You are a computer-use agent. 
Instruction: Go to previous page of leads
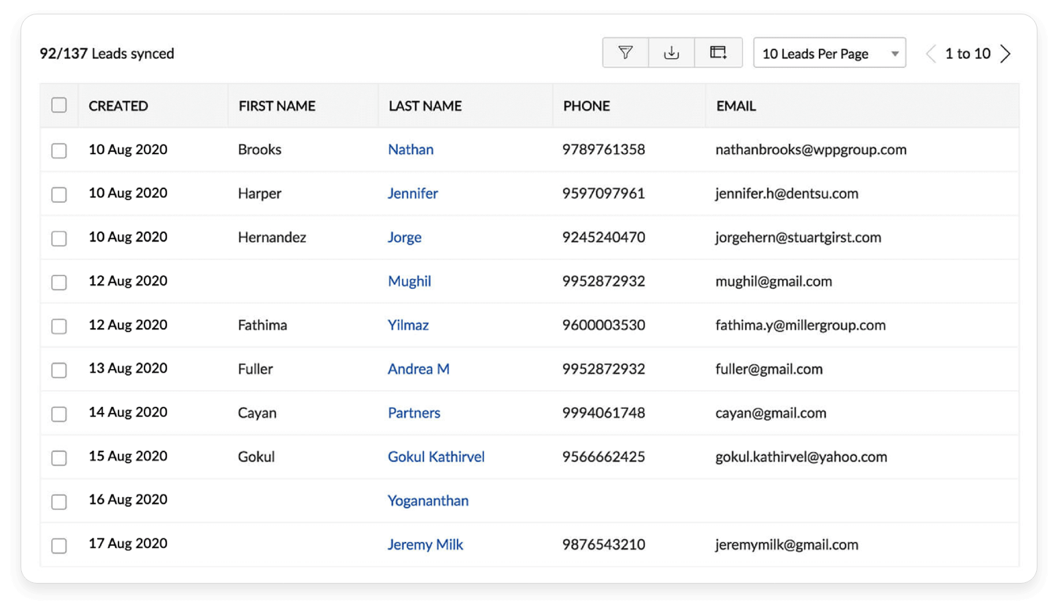click(931, 53)
